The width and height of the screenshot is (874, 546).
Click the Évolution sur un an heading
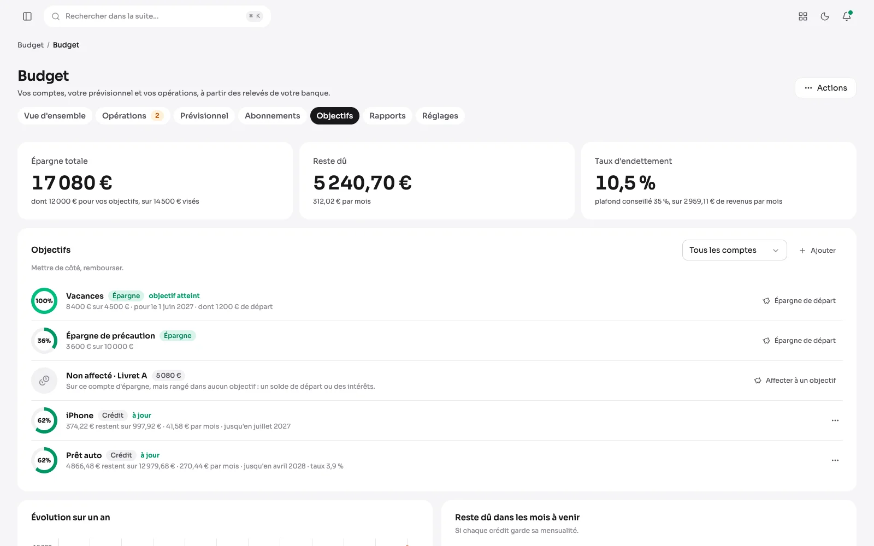(x=70, y=517)
